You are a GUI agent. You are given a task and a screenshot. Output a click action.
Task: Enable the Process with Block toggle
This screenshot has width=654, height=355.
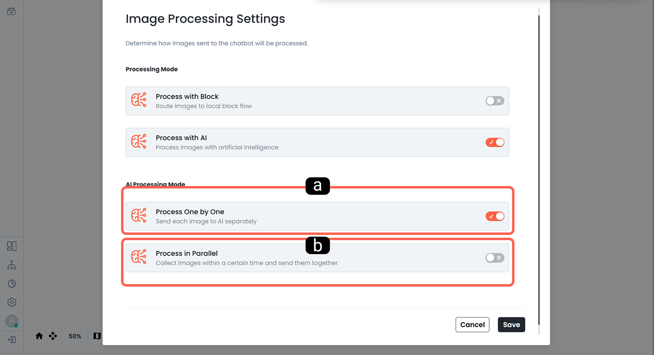pos(495,101)
